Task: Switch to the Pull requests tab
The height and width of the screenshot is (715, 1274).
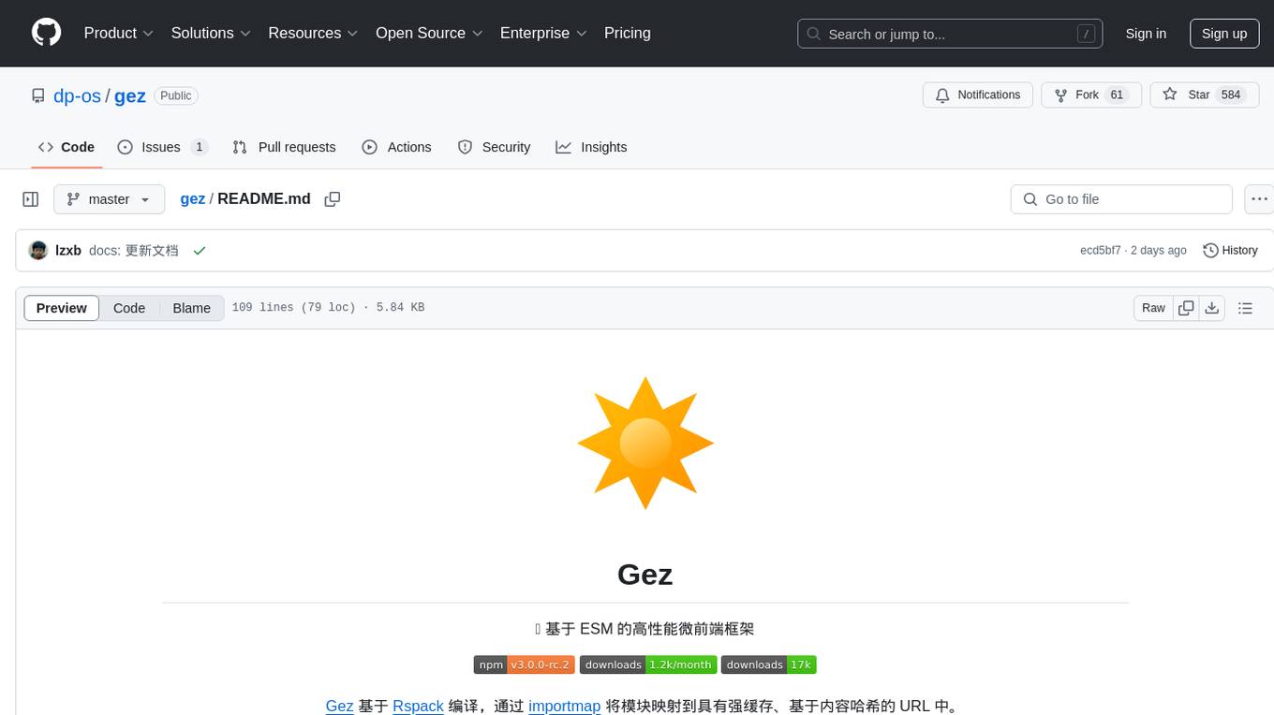Action: [x=284, y=147]
